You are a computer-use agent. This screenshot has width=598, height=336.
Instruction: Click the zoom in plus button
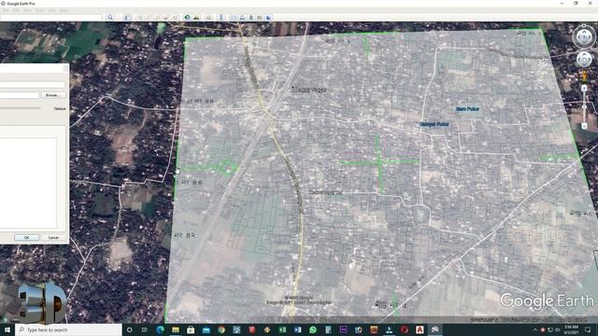[584, 89]
